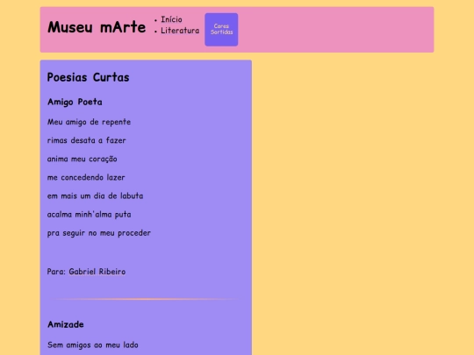Select the Poesias Curtas heading
The height and width of the screenshot is (355, 474).
(x=88, y=77)
